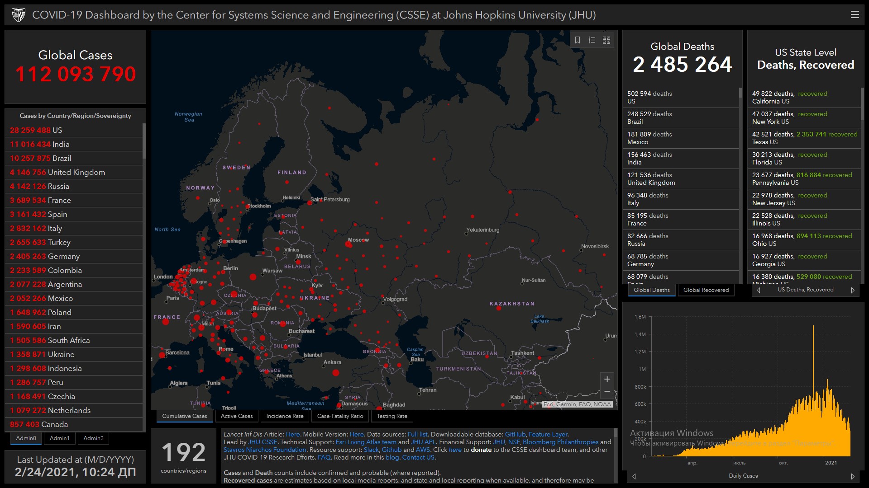Zoom in on the map with plus button
Viewport: 869px width, 488px height.
coord(607,379)
